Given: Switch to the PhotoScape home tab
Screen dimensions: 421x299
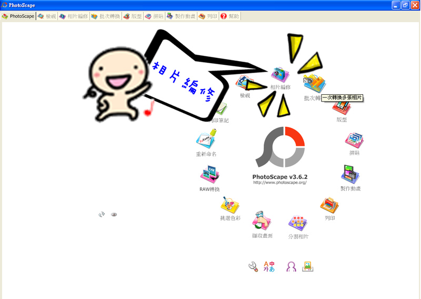Looking at the screenshot, I should coord(18,16).
